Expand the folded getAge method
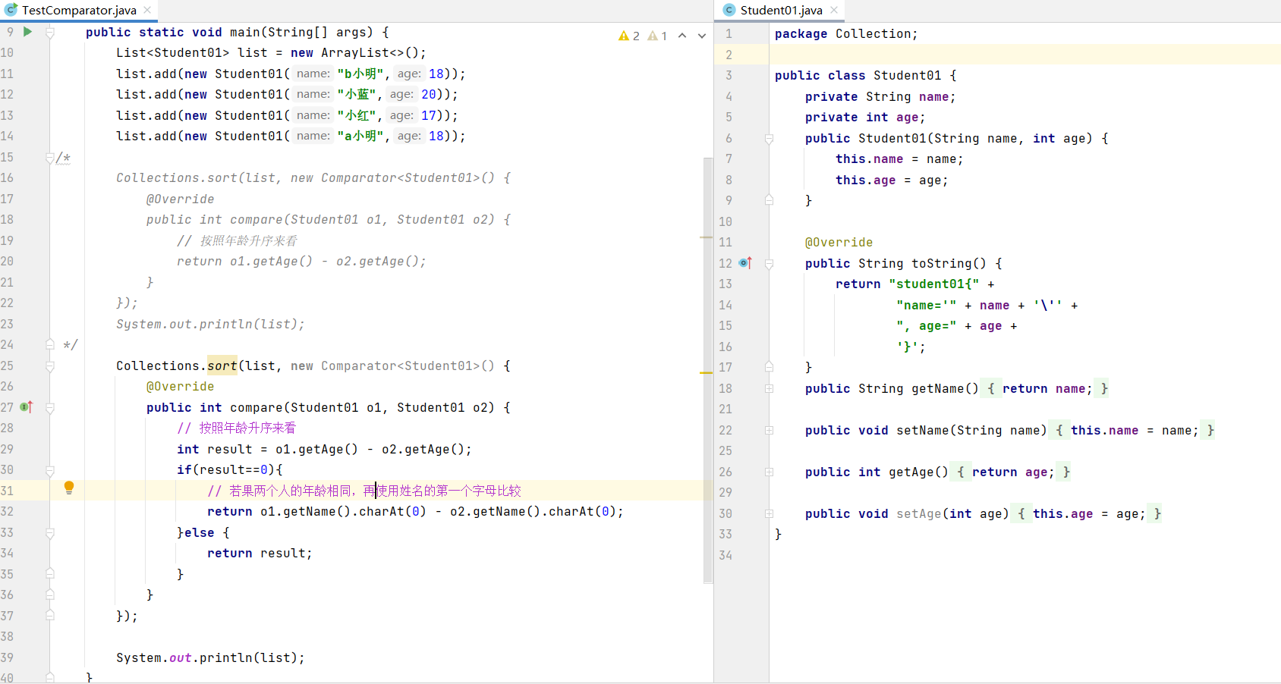 [769, 472]
